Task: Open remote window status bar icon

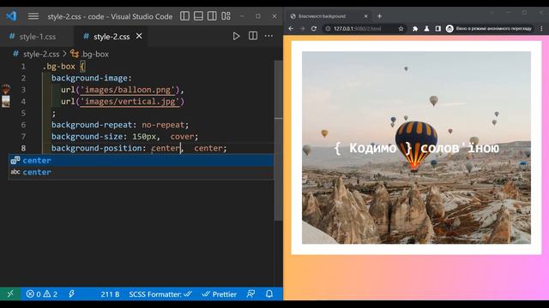Action: pyautogui.click(x=10, y=294)
